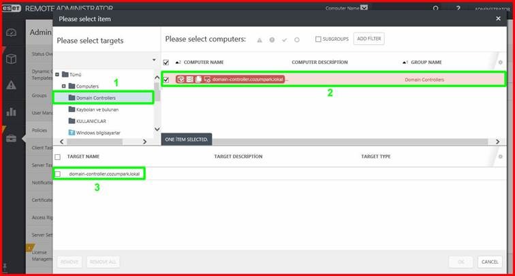Open the Computers cube icon in sidebar
This screenshot has height=276, width=515.
point(11,59)
